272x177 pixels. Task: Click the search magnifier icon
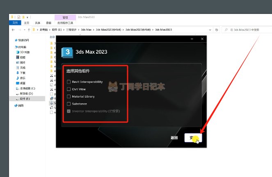tap(226, 30)
